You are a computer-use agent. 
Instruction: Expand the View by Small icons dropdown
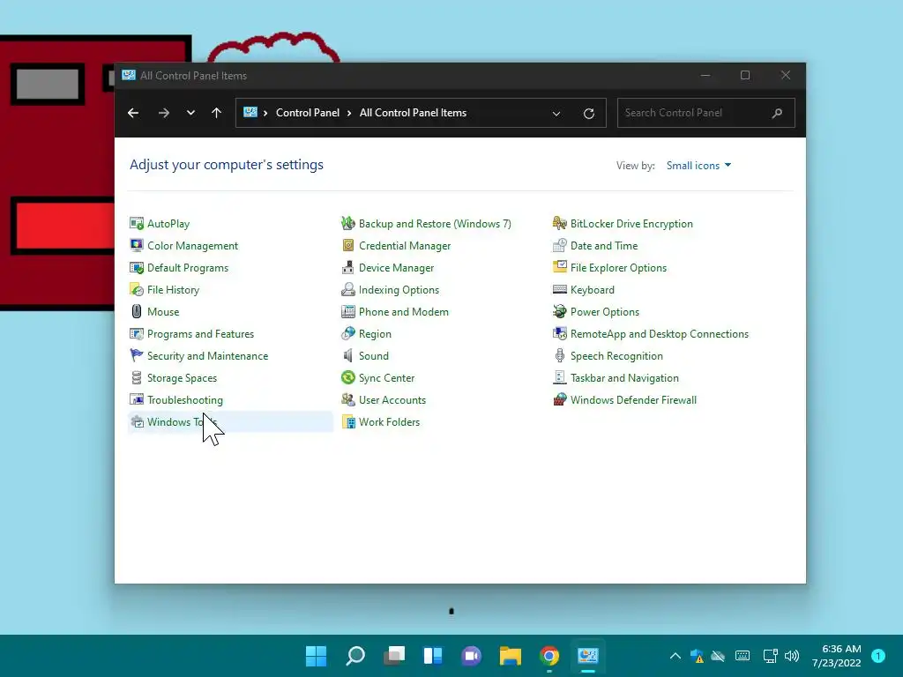698,165
